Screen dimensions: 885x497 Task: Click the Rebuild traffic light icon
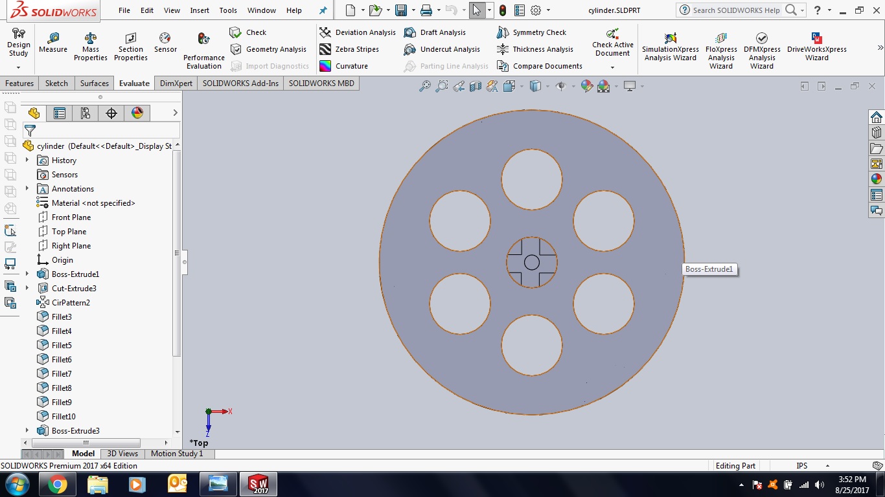coord(503,10)
